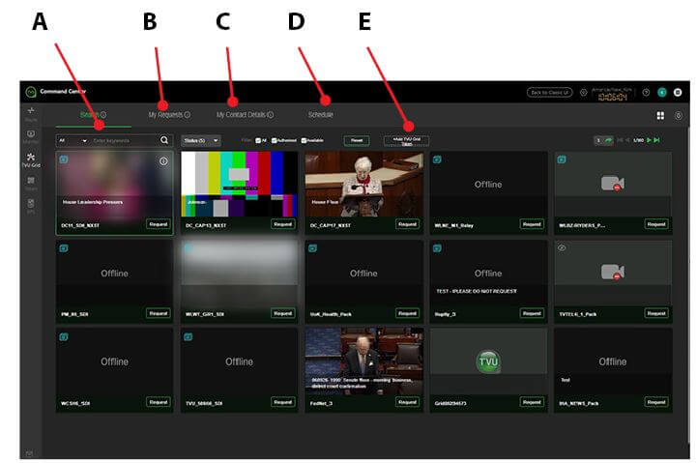Open the My Requests tab
Viewport: 697px width, 463px height.
(169, 115)
